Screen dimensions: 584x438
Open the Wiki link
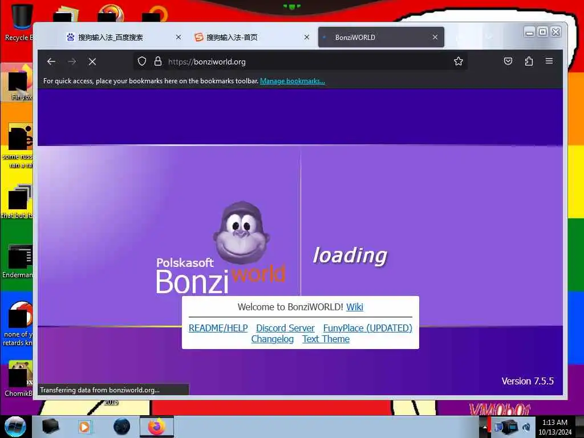tap(355, 307)
